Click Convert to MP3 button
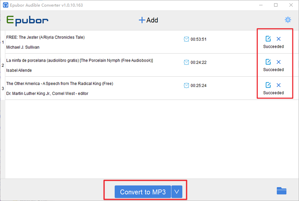The width and height of the screenshot is (299, 201). (x=143, y=192)
